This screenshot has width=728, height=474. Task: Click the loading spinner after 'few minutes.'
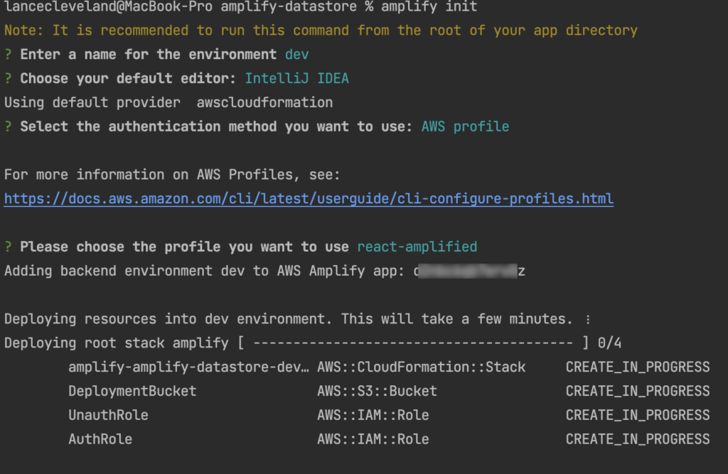tap(587, 319)
